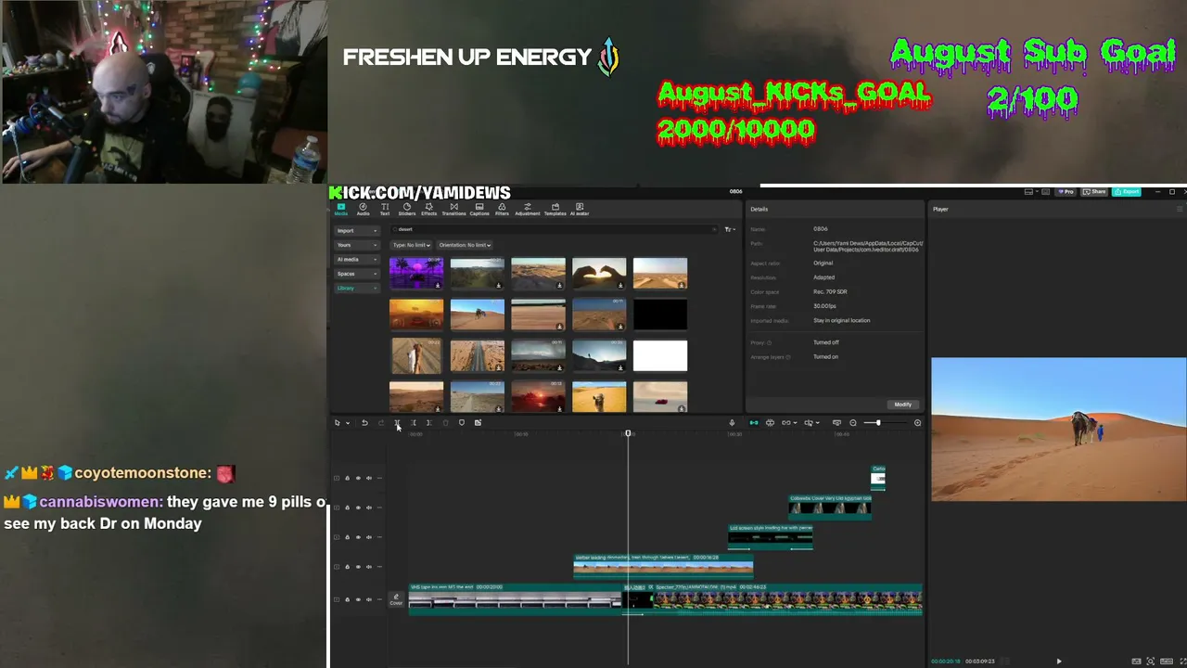The width and height of the screenshot is (1187, 668).
Task: Go to the Effects tab
Action: [428, 210]
